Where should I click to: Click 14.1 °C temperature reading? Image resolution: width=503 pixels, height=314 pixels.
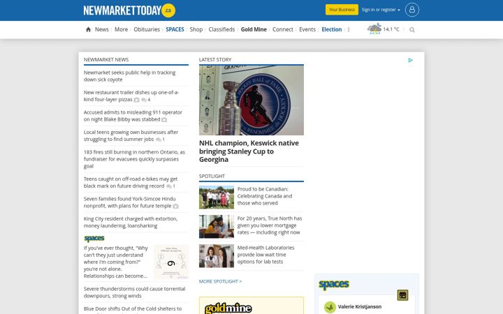click(x=391, y=29)
